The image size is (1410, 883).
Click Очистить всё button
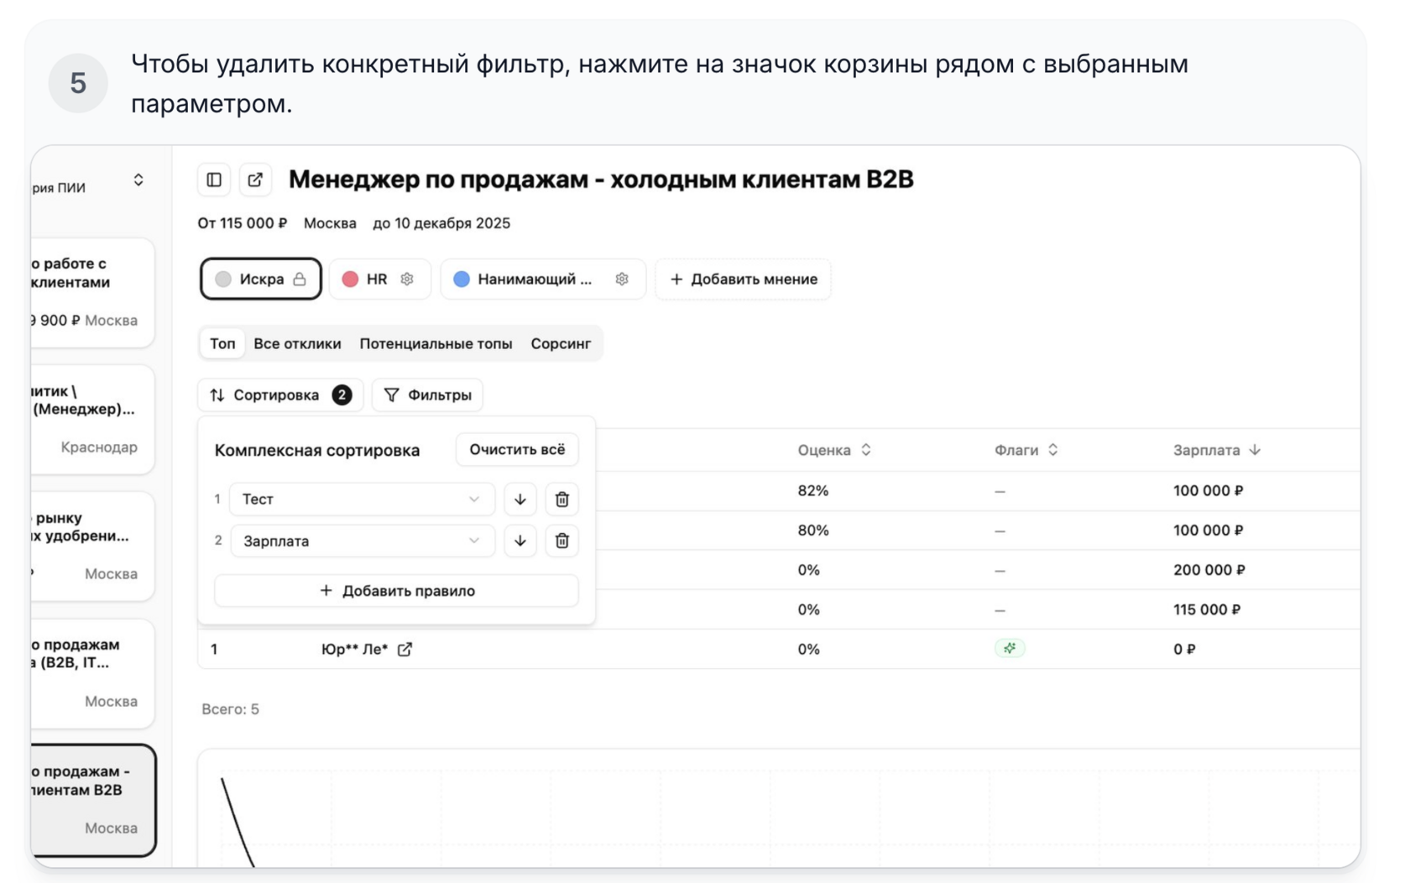(x=517, y=450)
